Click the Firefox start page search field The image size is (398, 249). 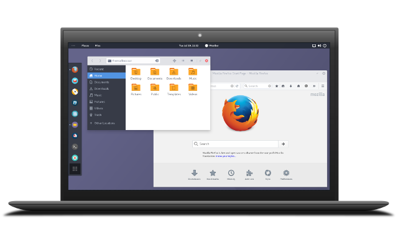point(235,144)
